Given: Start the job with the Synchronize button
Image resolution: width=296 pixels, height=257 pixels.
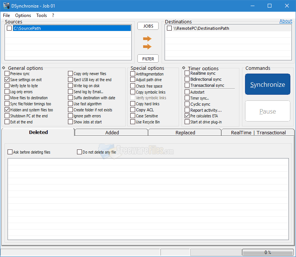Looking at the screenshot, I should pos(267,85).
